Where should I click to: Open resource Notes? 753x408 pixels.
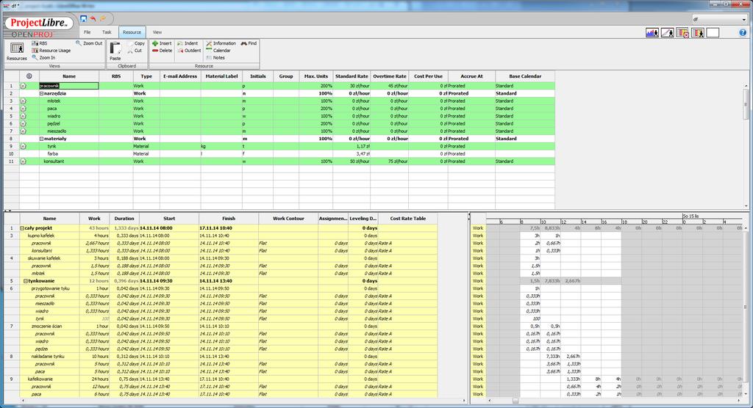pyautogui.click(x=215, y=57)
